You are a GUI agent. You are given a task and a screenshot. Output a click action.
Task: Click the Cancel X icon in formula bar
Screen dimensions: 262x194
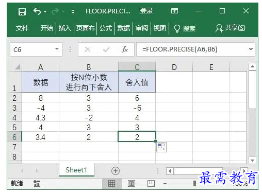(88, 49)
